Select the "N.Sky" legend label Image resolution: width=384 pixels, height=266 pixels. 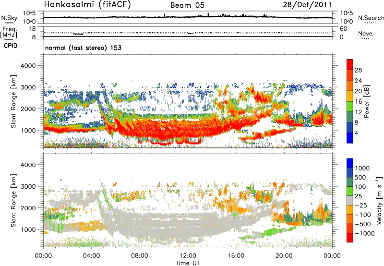click(9, 18)
